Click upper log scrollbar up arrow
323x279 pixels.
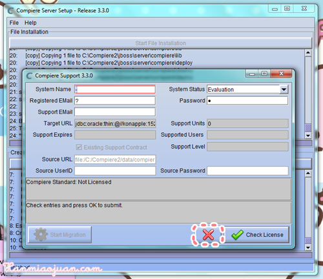click(x=308, y=53)
